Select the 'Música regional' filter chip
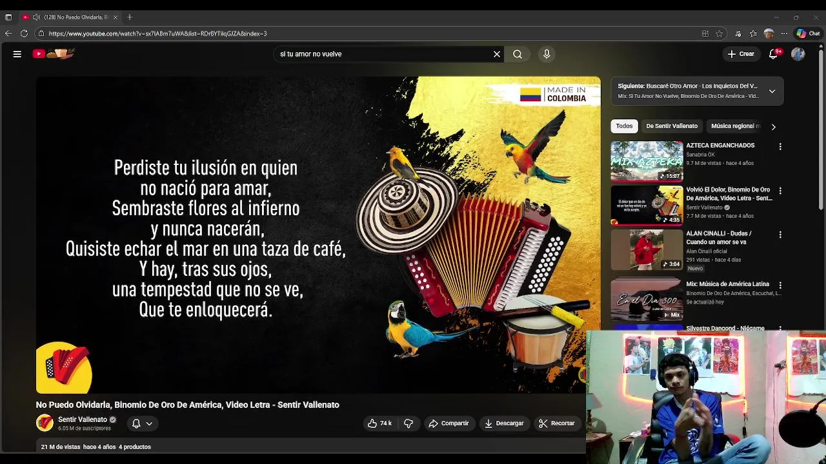Screen dimensions: 826x464 pyautogui.click(x=736, y=126)
